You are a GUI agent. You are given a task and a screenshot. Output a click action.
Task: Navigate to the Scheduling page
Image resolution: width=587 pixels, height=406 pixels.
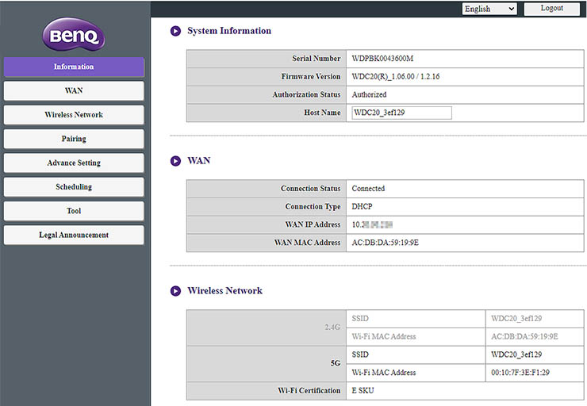[74, 187]
